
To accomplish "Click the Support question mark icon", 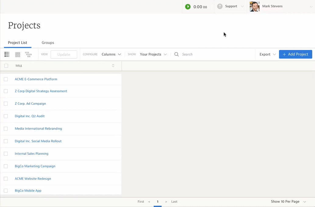I will [x=220, y=6].
